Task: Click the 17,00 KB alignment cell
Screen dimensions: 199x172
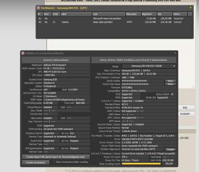Action: [x=151, y=19]
